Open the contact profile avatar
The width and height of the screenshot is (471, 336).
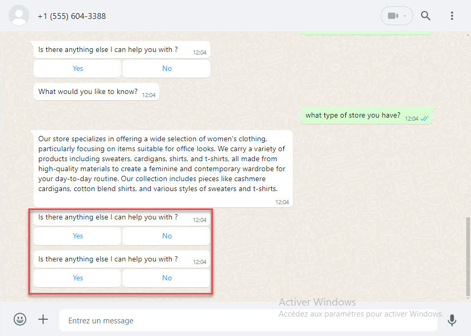(x=19, y=16)
